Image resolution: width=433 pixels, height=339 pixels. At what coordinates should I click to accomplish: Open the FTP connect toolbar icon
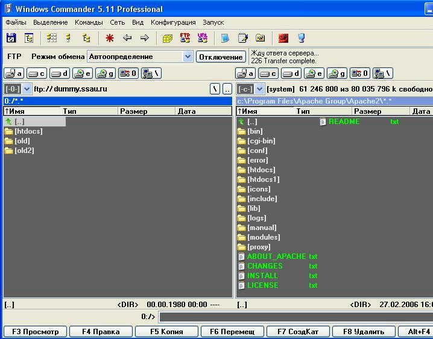(x=185, y=38)
